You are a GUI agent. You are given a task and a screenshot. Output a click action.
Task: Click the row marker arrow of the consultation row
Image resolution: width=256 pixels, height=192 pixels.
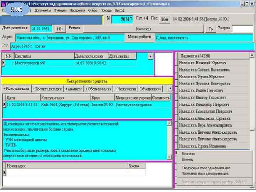[4, 105]
